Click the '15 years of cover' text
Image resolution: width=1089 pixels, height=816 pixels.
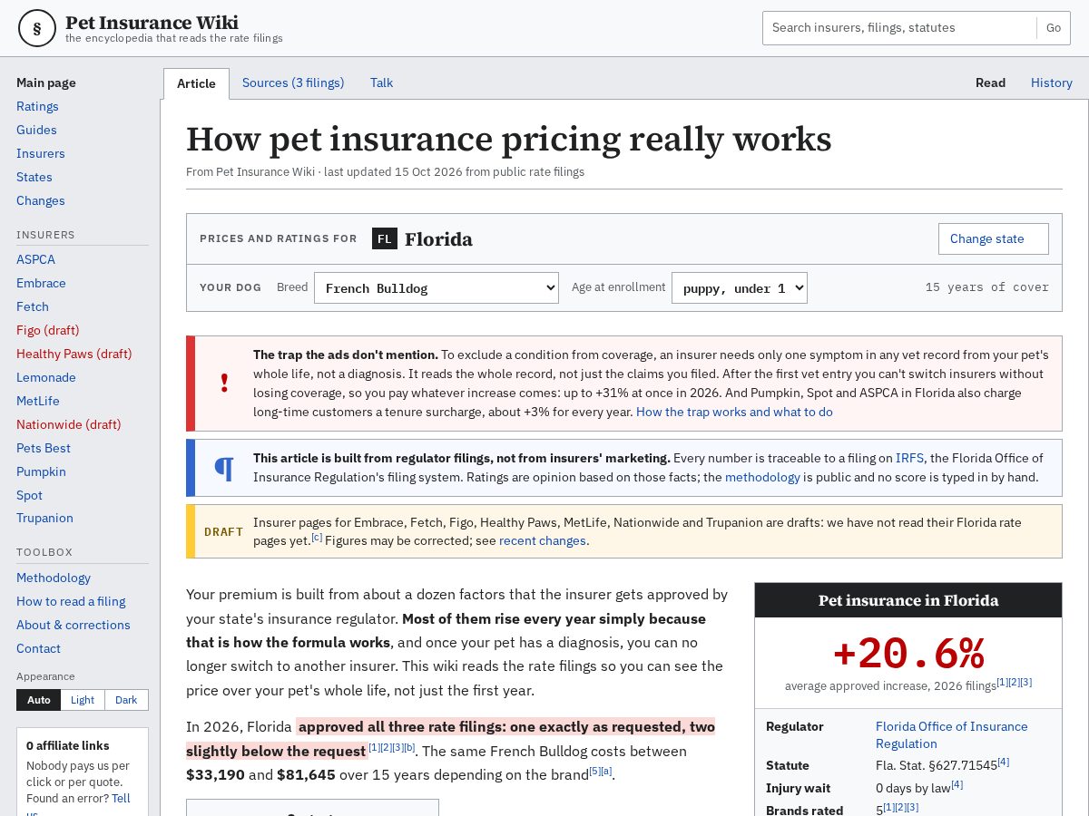987,287
